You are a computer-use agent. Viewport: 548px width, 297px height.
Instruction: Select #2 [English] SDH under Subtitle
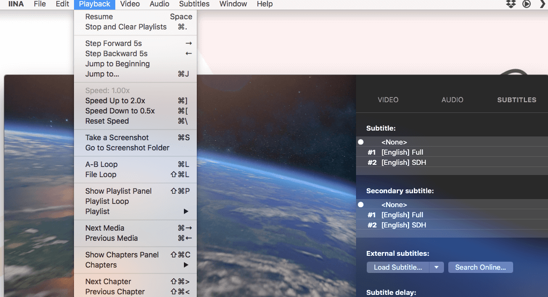coord(452,163)
